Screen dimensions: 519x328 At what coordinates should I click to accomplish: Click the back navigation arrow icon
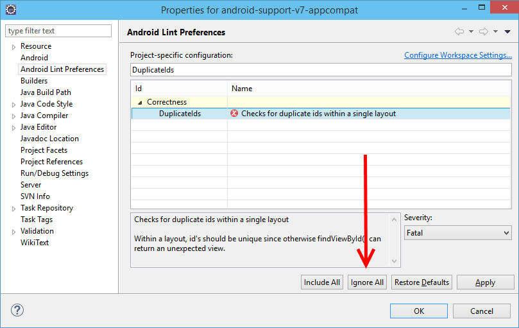pos(459,31)
